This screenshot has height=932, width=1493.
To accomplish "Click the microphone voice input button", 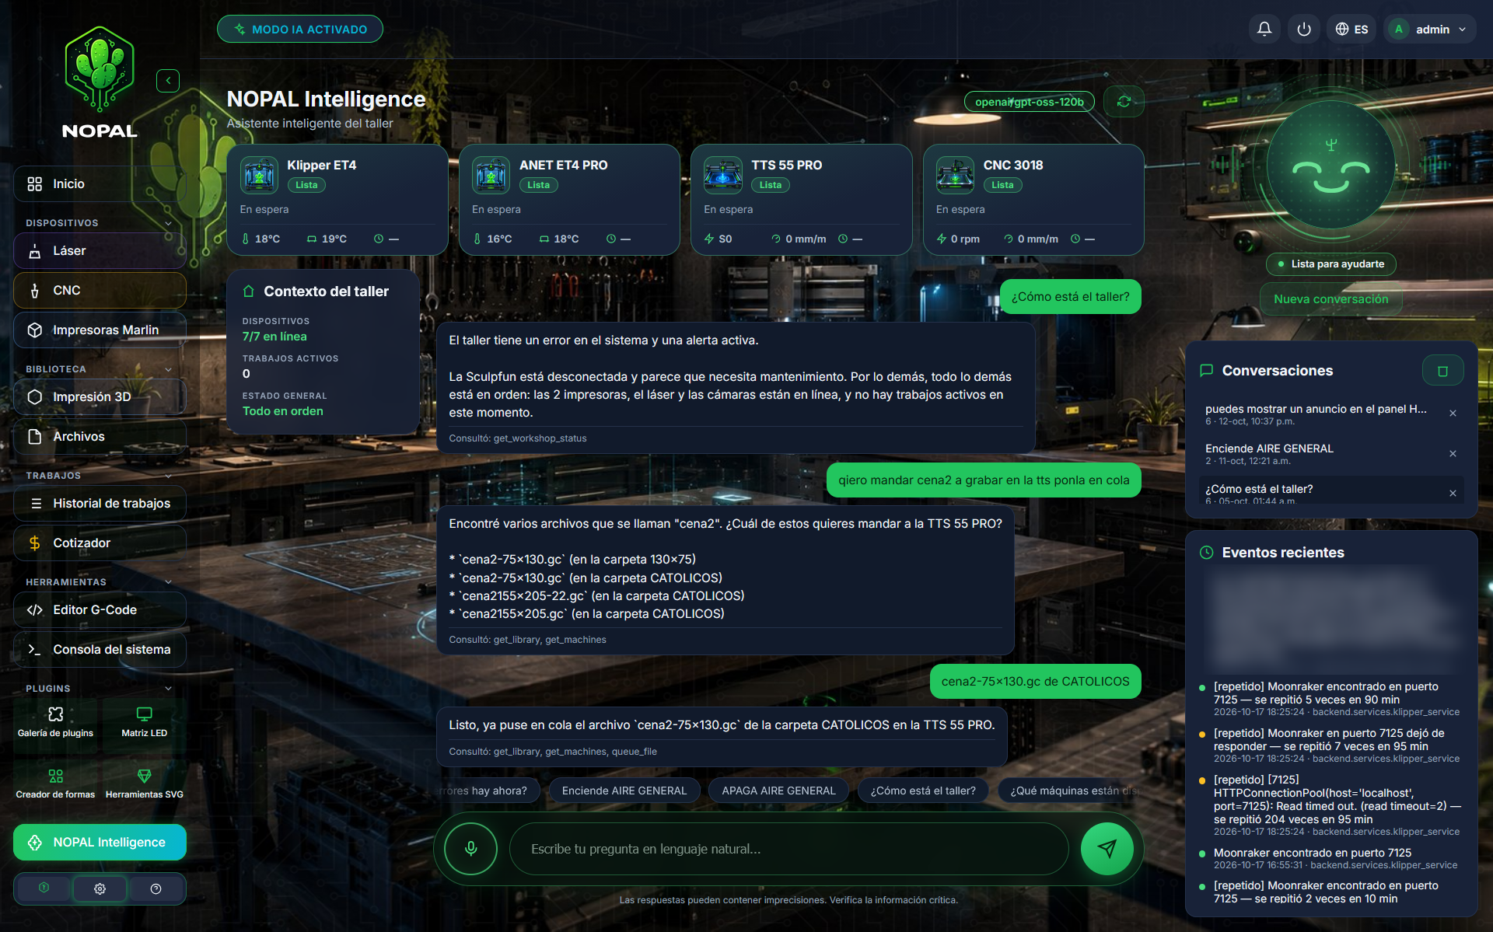I will 470,848.
